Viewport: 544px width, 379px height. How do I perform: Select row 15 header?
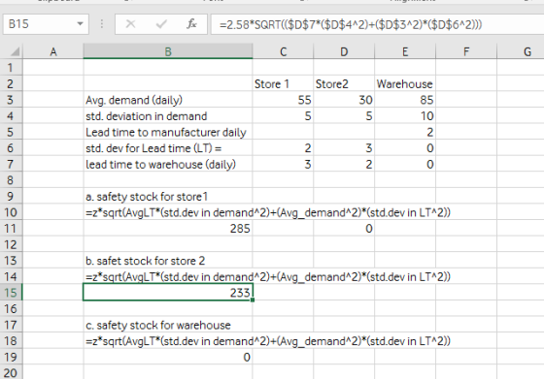pos(11,293)
